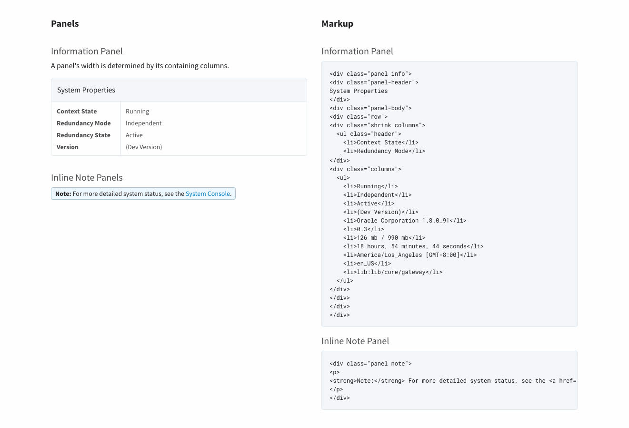Select the Information Panel heading under Panels

87,51
